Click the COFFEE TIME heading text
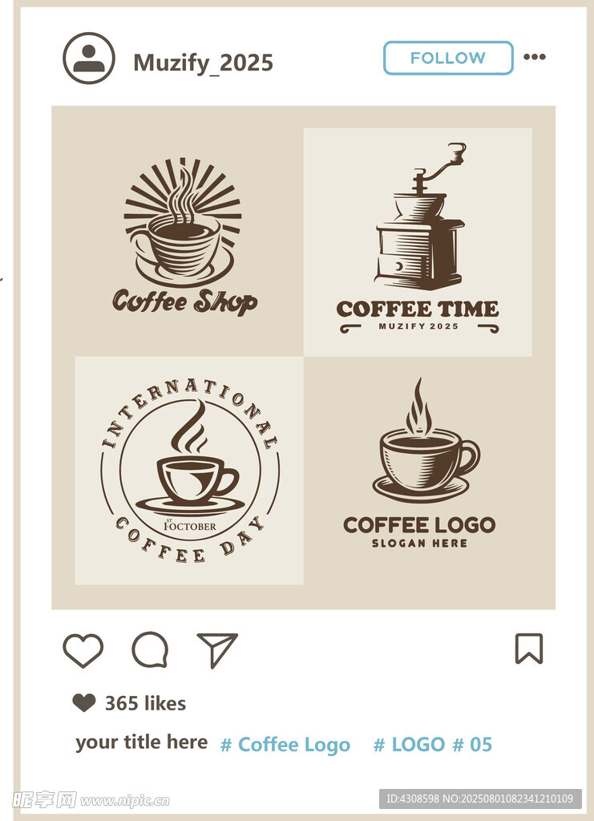This screenshot has width=594, height=821. [418, 309]
